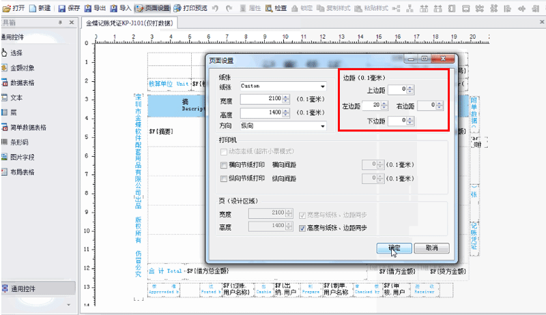546x315 pixels.
Task: Select the 层 layer control
Action: point(9,112)
